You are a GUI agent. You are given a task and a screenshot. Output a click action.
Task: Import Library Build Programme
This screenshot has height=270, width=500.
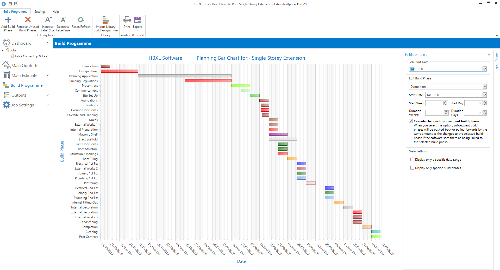[105, 20]
